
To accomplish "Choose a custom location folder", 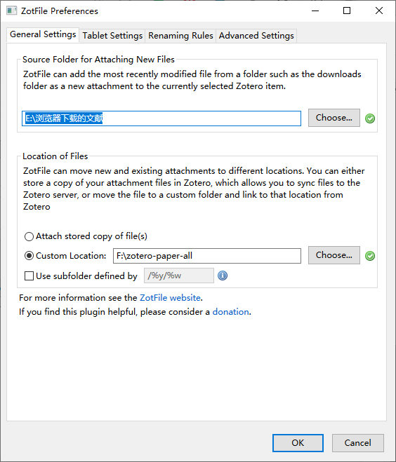I will [334, 255].
